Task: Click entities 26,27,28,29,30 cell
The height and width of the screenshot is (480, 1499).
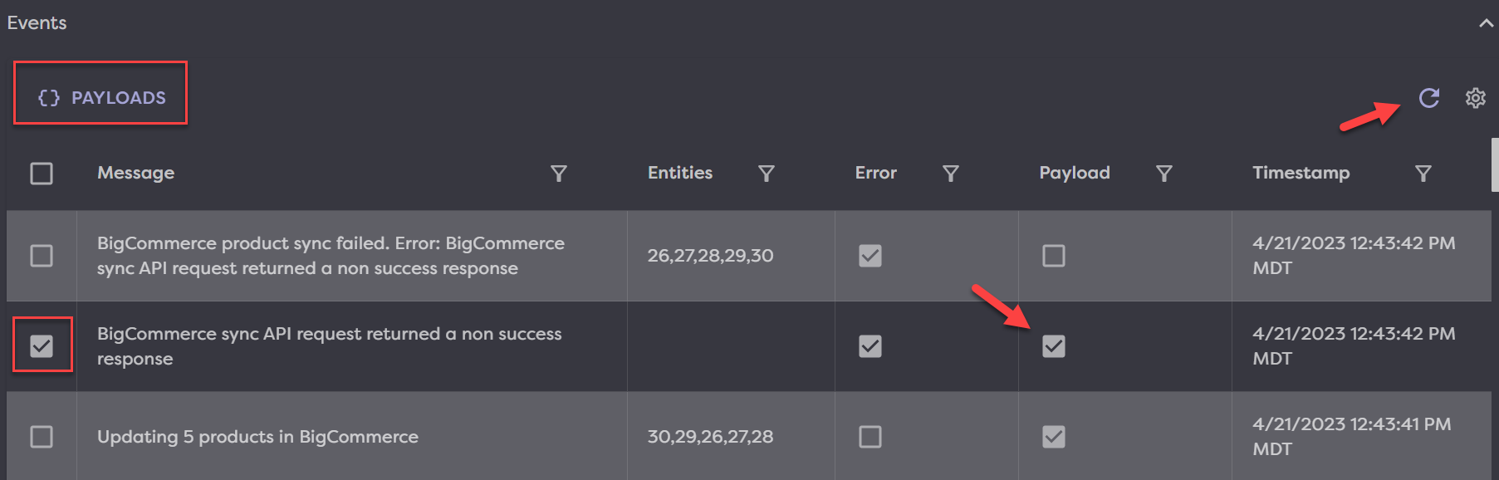Action: click(x=710, y=256)
